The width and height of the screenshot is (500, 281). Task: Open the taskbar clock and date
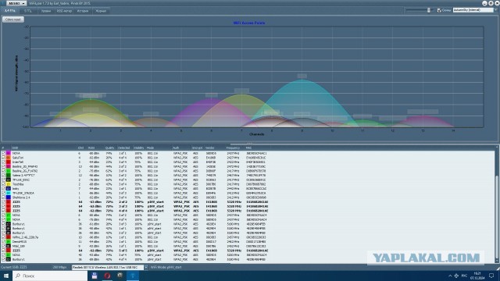point(477,276)
